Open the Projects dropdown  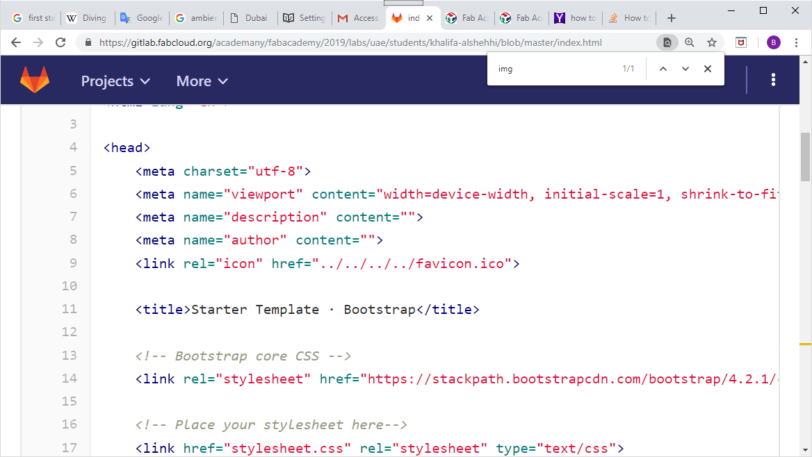(115, 81)
